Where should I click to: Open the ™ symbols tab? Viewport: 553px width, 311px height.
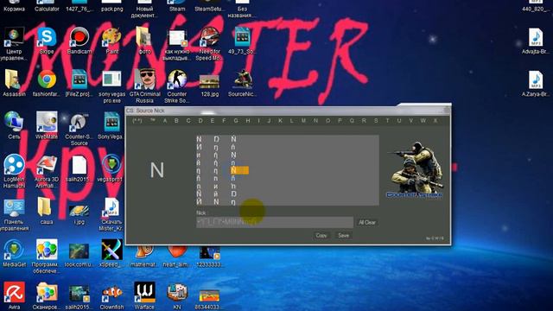[x=152, y=121]
